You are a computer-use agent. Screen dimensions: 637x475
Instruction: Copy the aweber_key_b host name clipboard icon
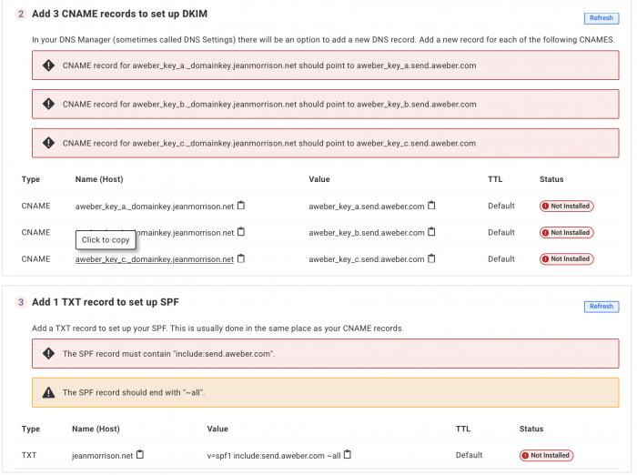(241, 232)
